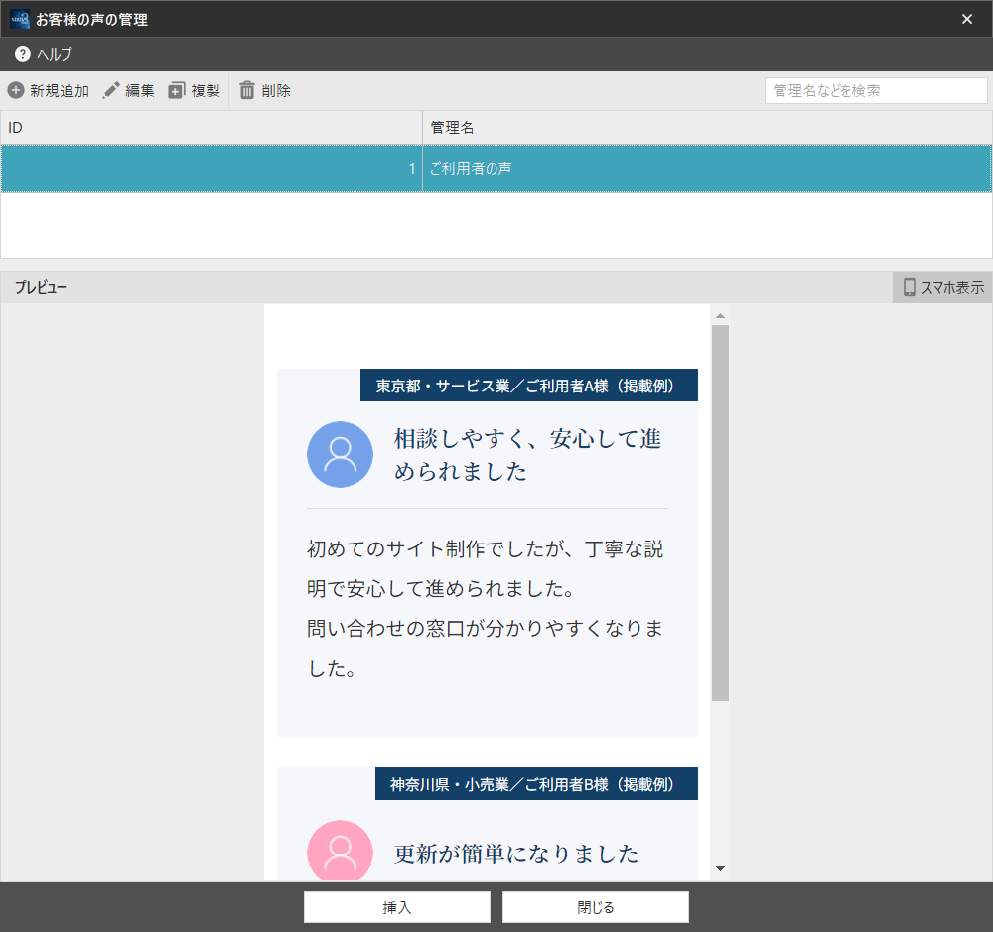
Task: Click the app logo in the title bar
Action: tap(20, 19)
